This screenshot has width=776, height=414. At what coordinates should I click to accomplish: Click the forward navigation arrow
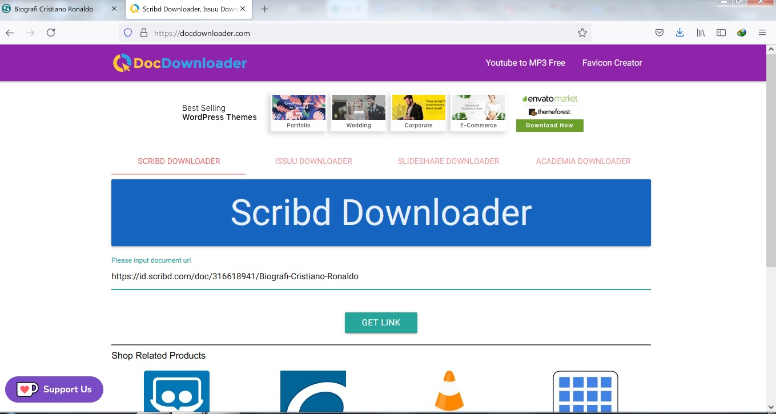[30, 33]
